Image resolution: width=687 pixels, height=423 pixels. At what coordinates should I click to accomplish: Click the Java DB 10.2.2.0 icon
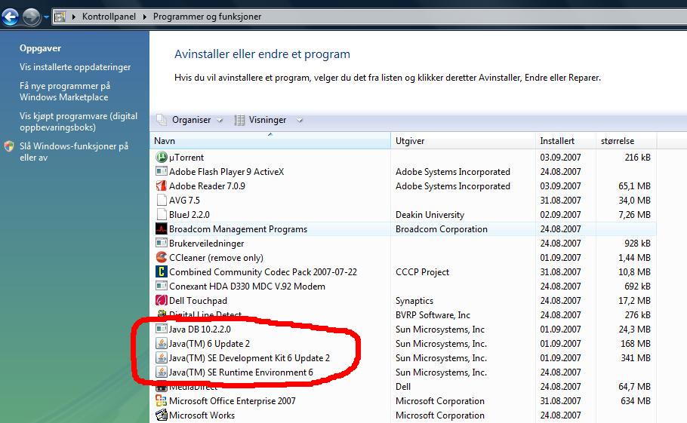tap(162, 329)
